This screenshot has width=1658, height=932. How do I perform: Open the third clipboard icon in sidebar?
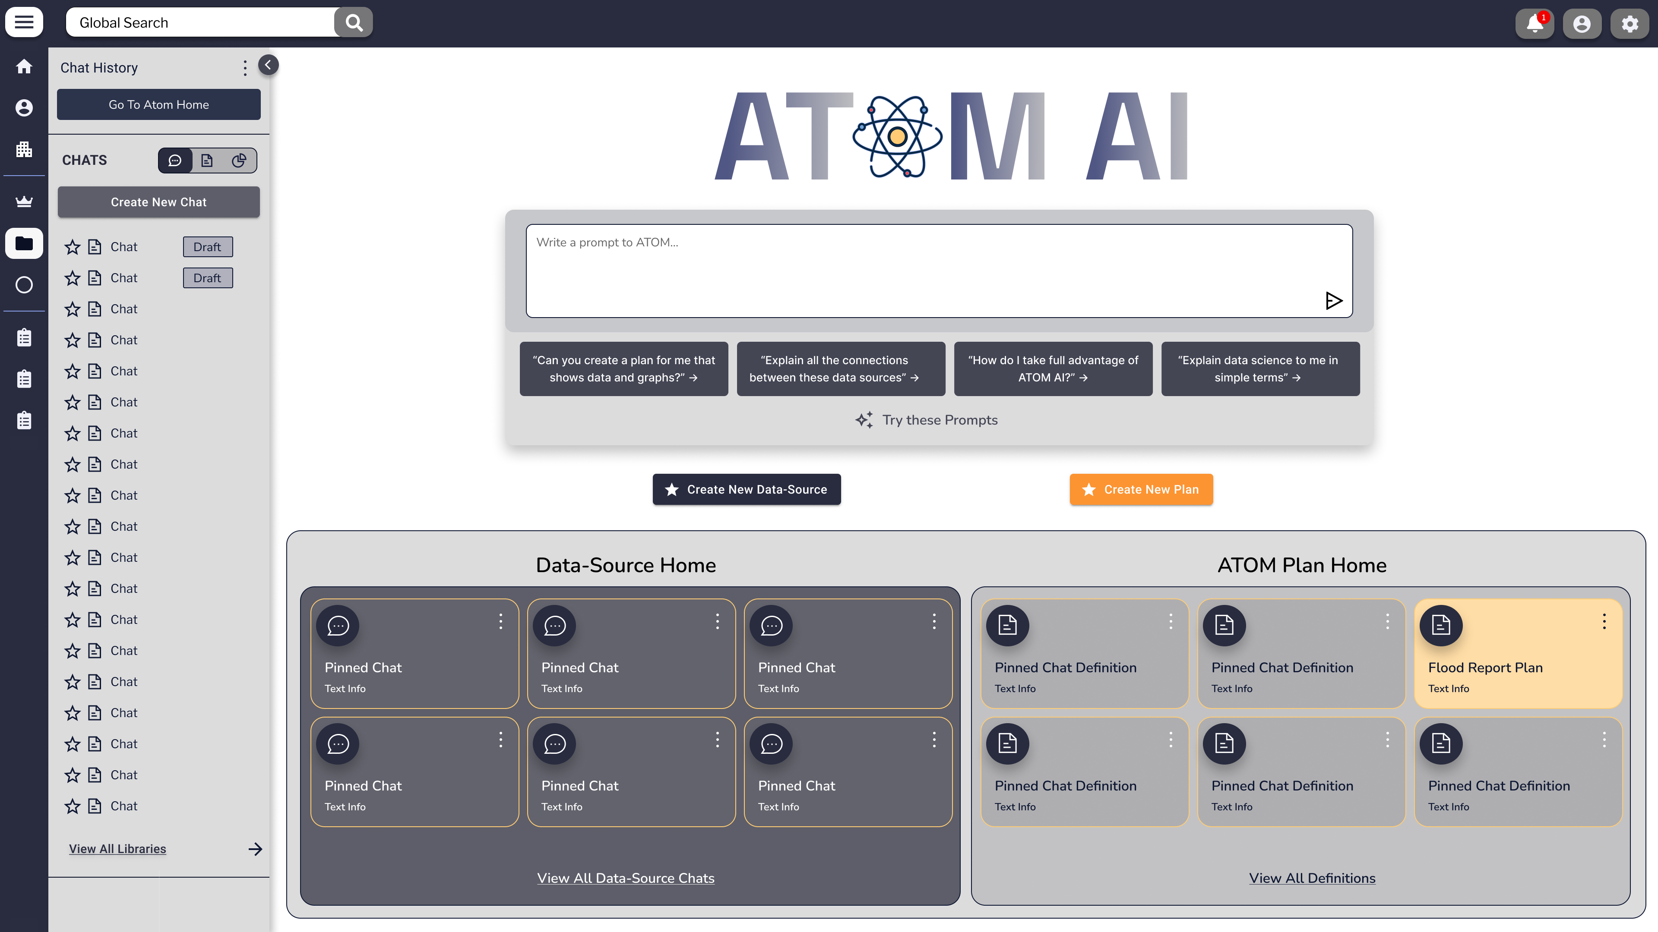(24, 420)
